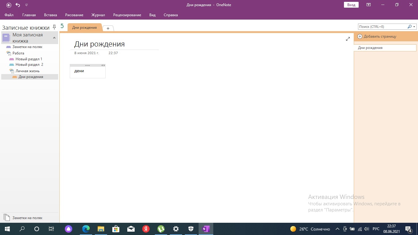Open the Новый раздел 1 section
The height and width of the screenshot is (235, 418).
[29, 59]
